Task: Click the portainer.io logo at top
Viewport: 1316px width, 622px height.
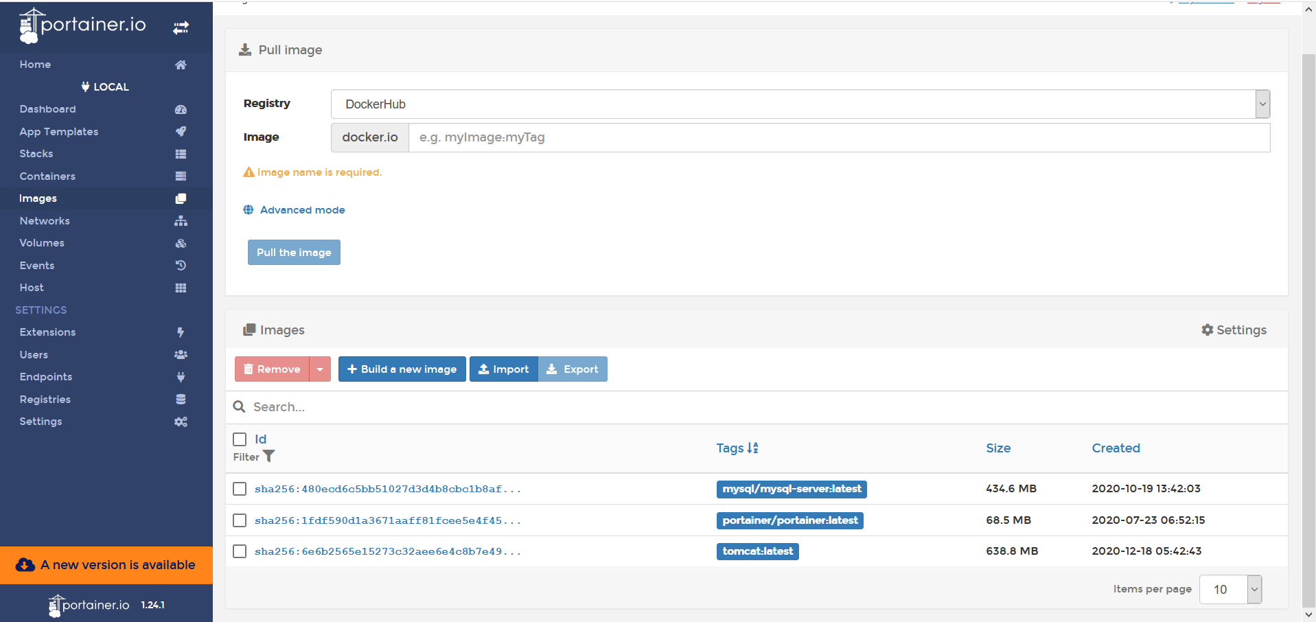Action: pyautogui.click(x=83, y=25)
